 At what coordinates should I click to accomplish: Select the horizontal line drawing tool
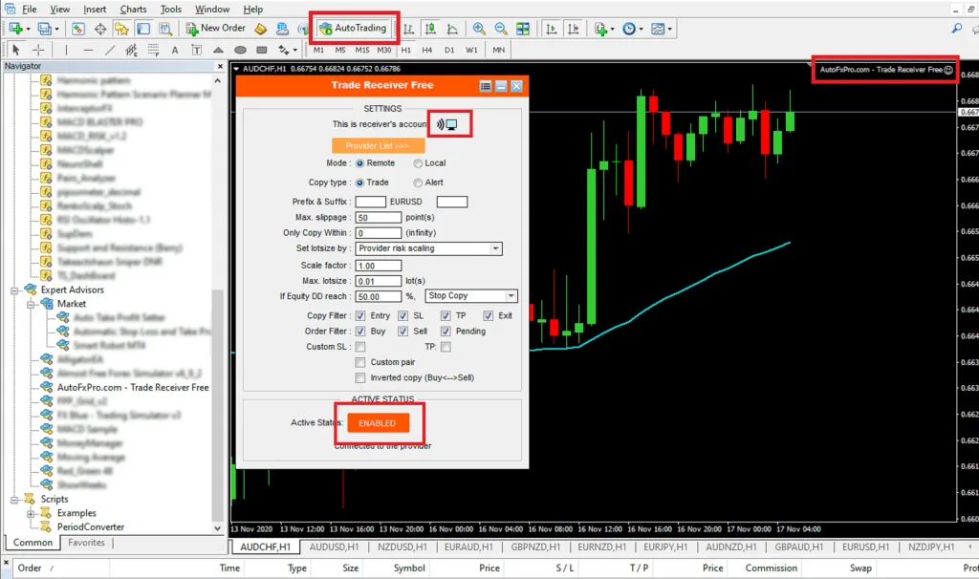click(88, 50)
